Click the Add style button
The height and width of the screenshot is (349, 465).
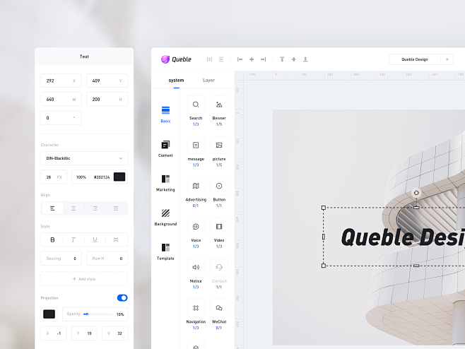pos(84,279)
